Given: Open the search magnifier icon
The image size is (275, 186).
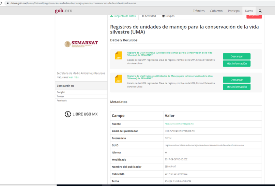Looking at the screenshot, I should (260, 11).
